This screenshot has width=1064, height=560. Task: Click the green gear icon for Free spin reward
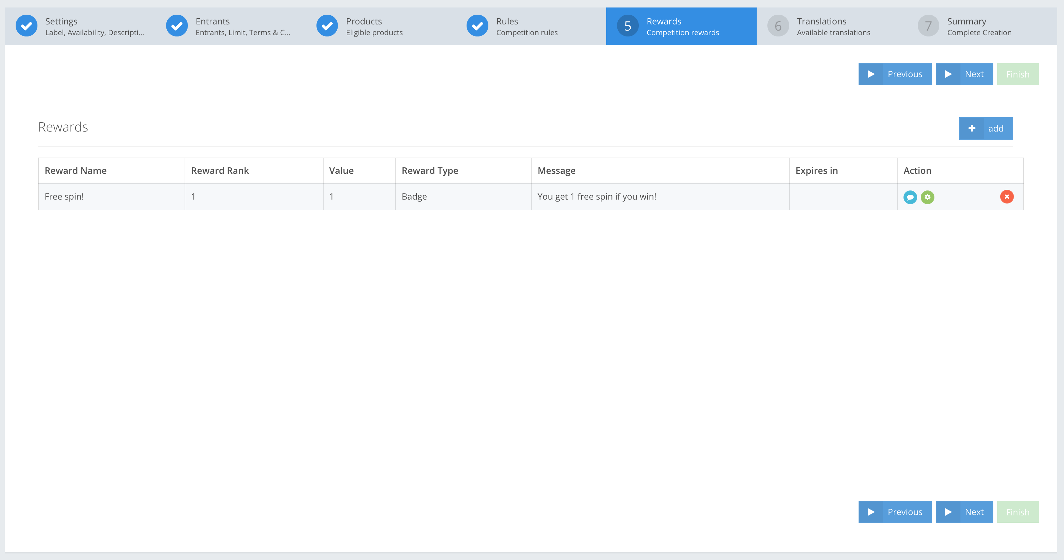(x=927, y=197)
